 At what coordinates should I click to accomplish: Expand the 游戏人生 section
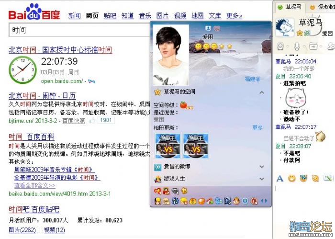262,179
